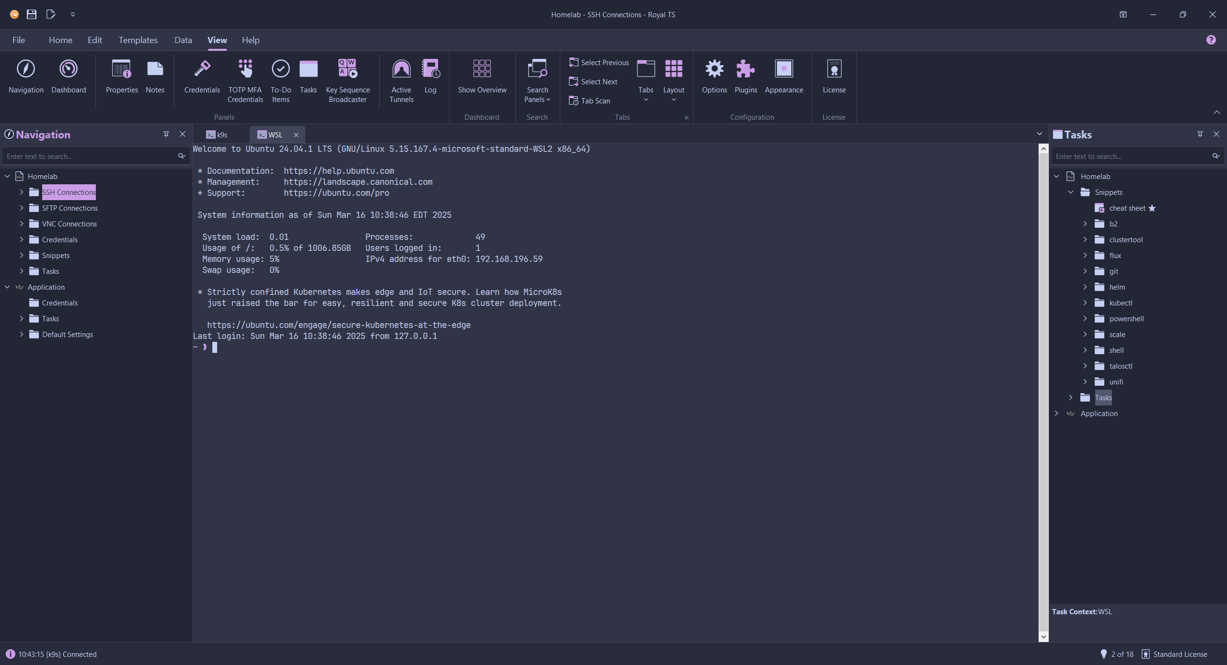1227x665 pixels.
Task: Open the To-Do Items panel
Action: coord(280,79)
